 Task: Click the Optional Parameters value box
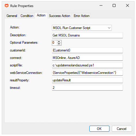coord(54,43)
